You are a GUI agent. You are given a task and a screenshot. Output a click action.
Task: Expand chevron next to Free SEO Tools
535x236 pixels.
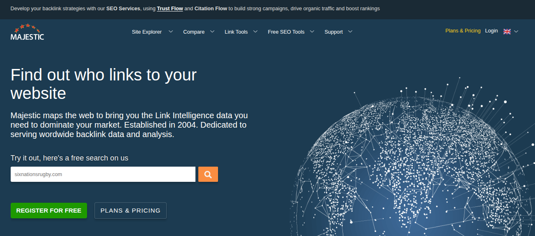coord(312,31)
